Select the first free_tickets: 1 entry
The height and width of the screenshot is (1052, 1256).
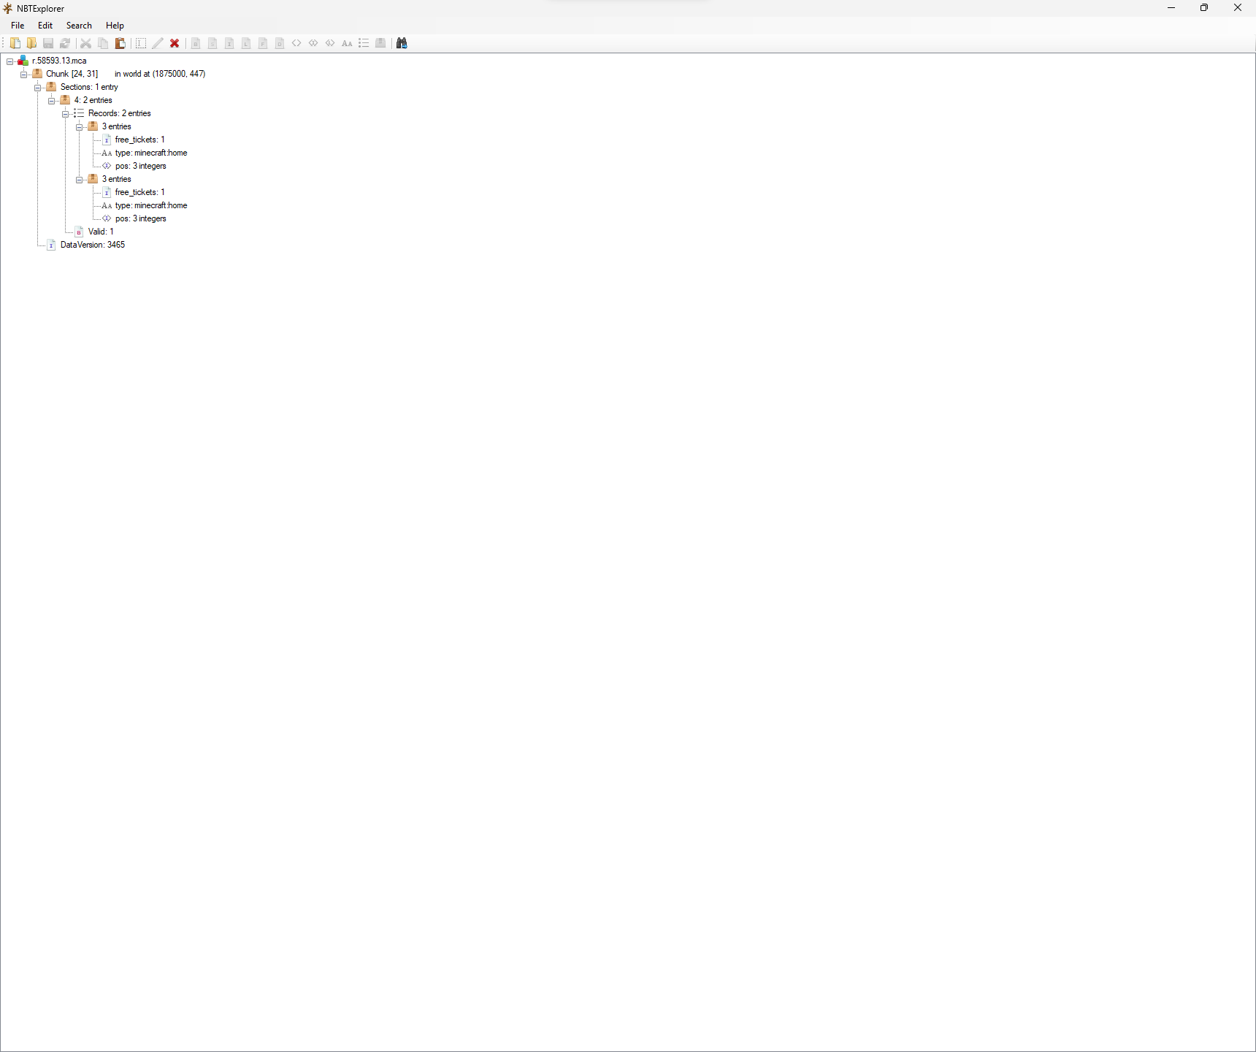[139, 140]
